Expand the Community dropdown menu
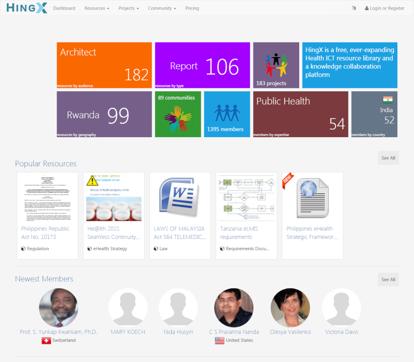Screen dimensions: 414x362 162,8
